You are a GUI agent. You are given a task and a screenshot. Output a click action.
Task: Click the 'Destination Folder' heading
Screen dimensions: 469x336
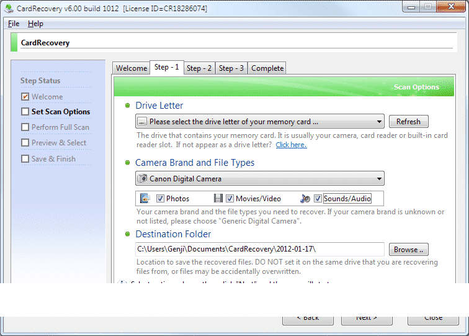tap(173, 234)
